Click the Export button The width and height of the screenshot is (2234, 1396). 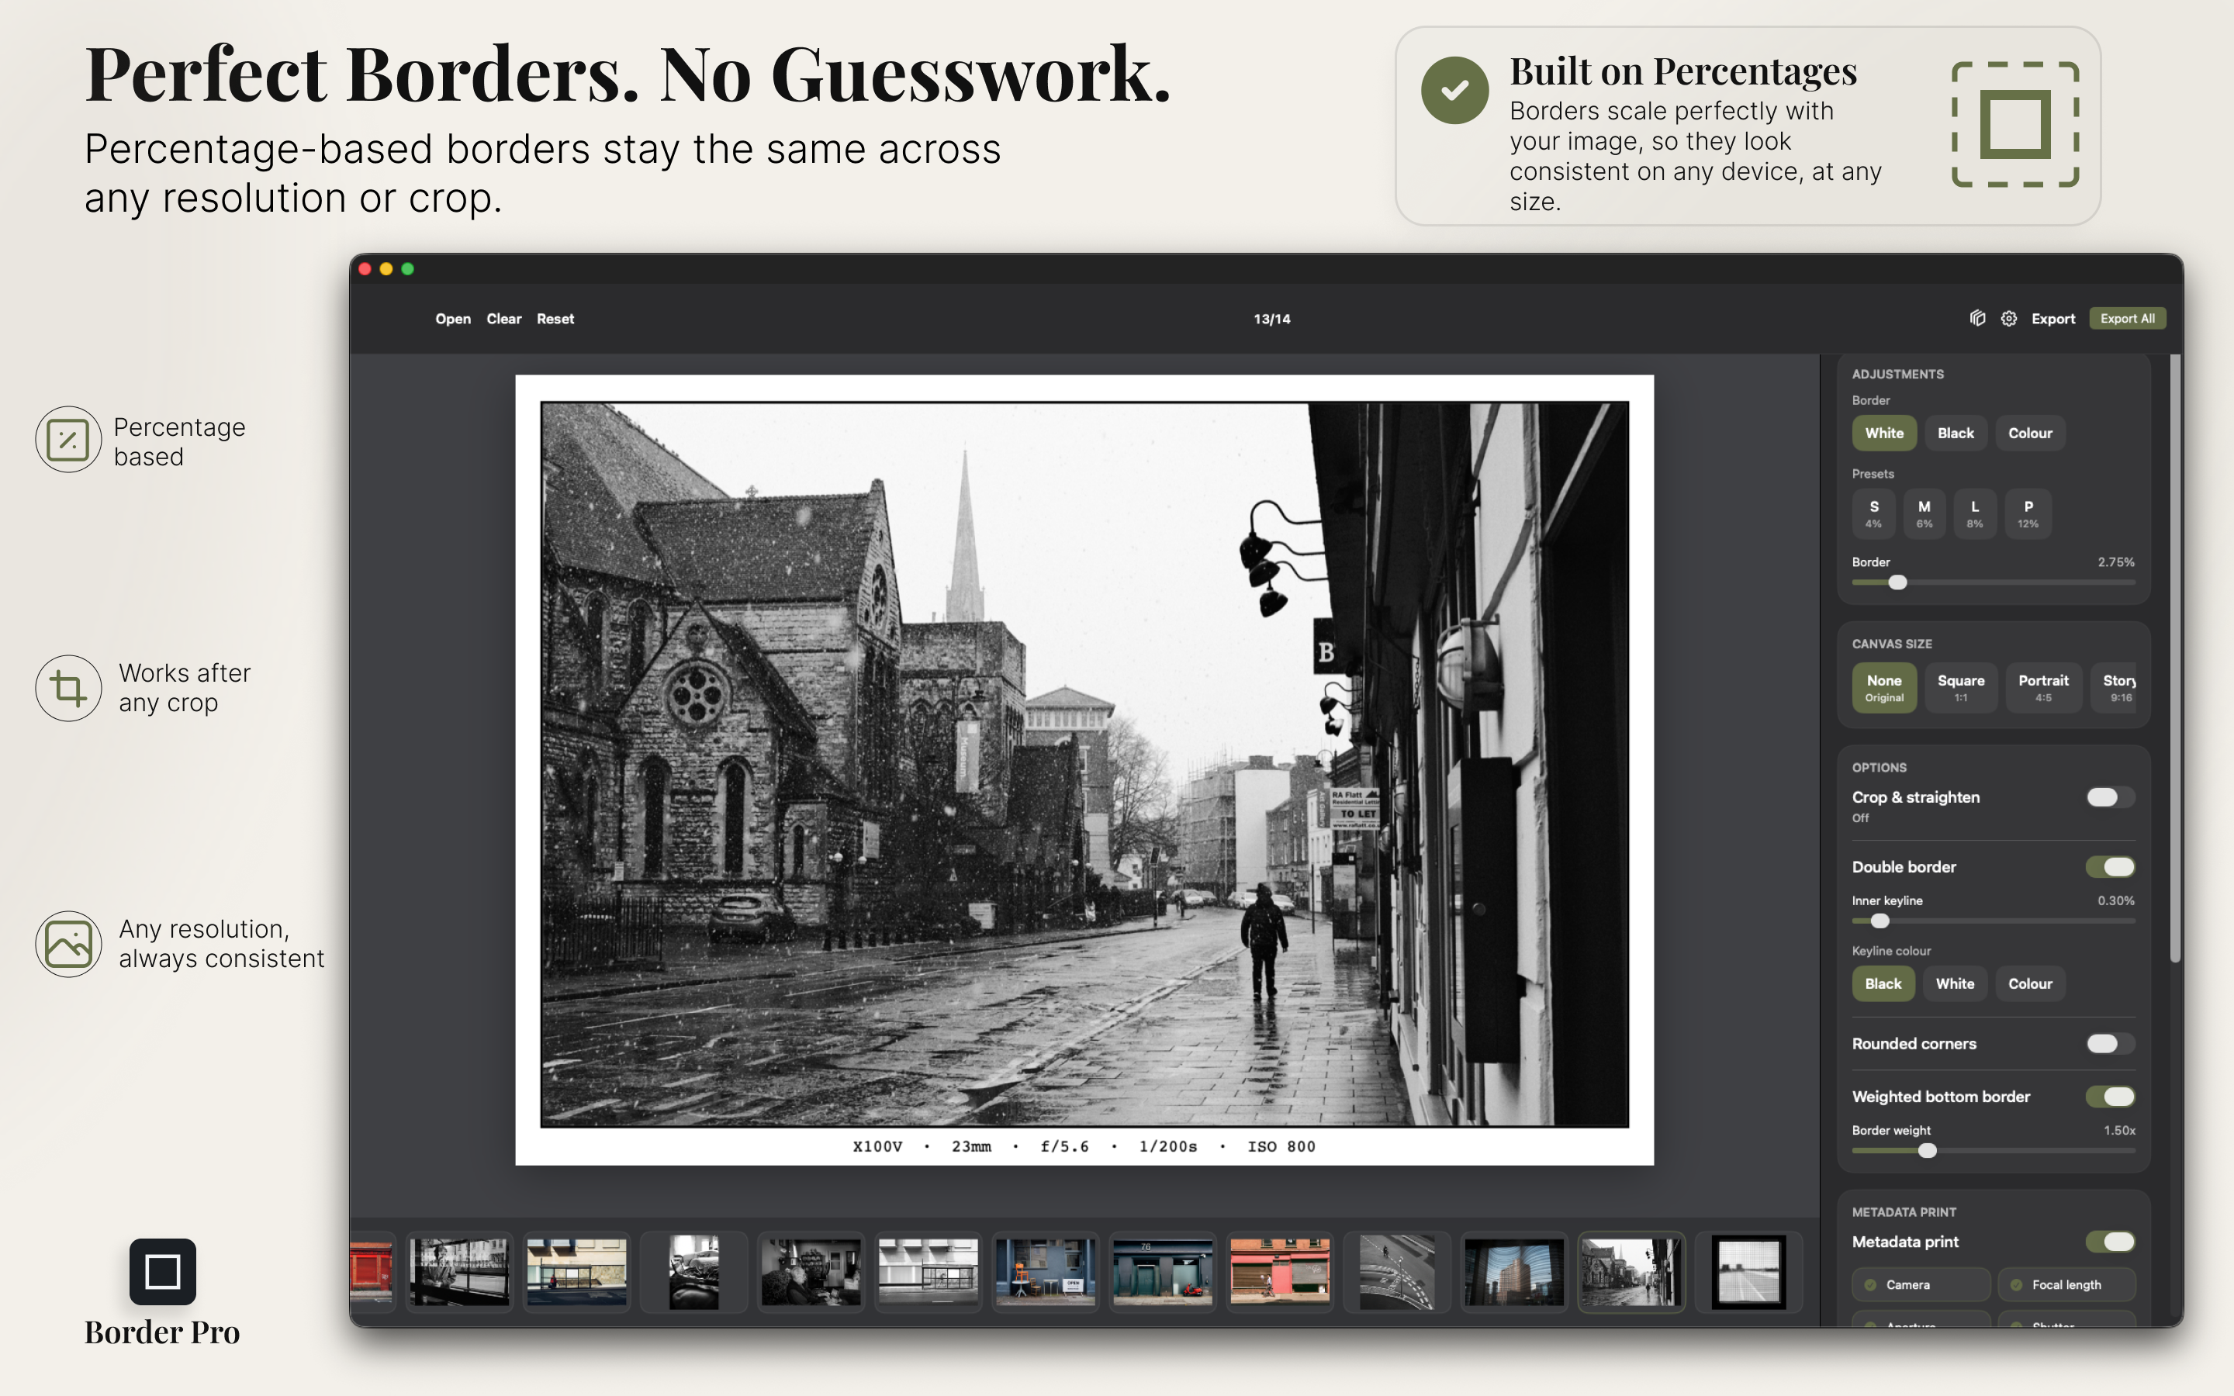[x=2053, y=319]
